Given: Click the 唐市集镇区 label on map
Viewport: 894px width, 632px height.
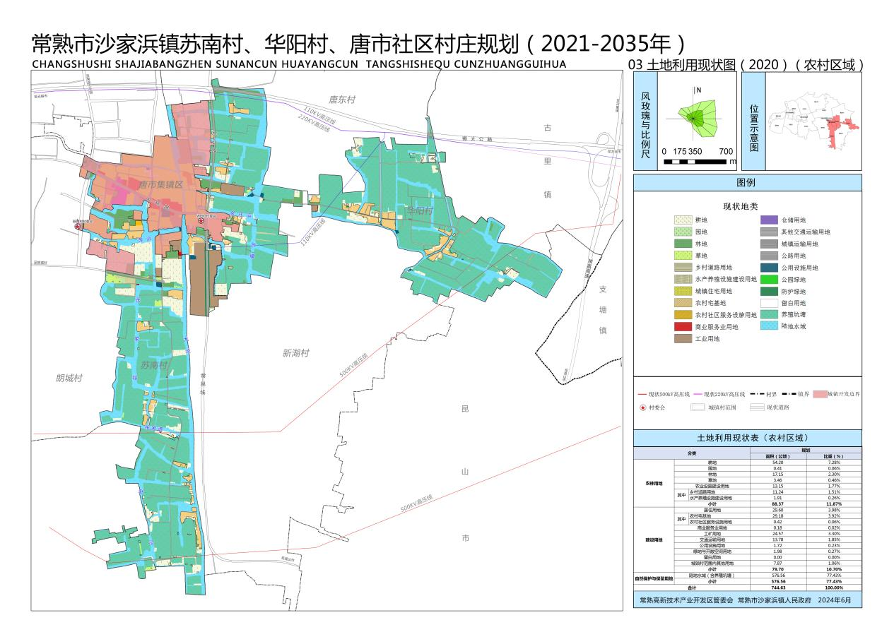Looking at the screenshot, I should coord(161,184).
